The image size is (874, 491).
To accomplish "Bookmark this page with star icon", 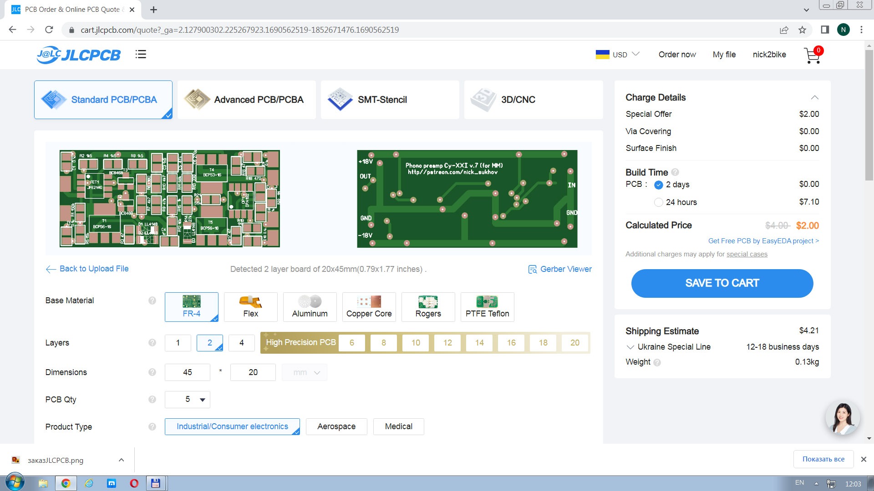I will click(x=802, y=30).
